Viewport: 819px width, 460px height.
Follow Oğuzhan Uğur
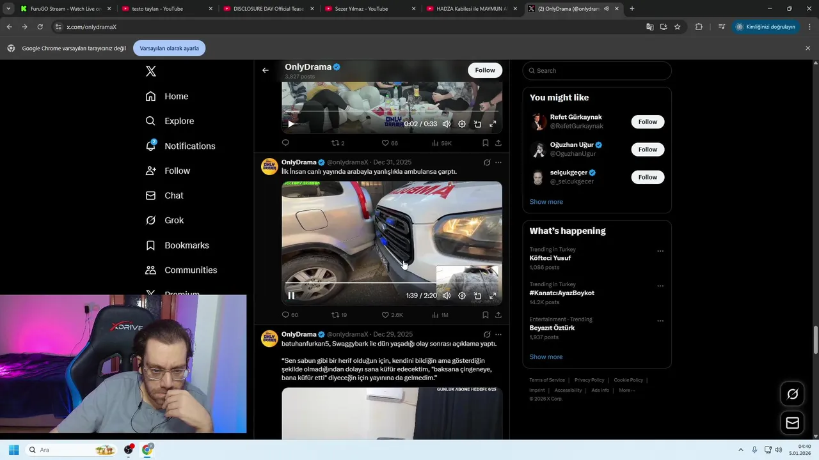tap(648, 149)
